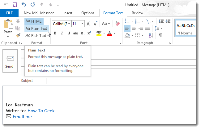Click the Cut scissors icon
201x129 pixels.
click(18, 21)
